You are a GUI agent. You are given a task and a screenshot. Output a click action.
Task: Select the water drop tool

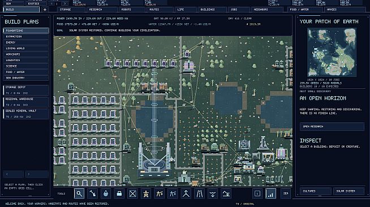106,194
